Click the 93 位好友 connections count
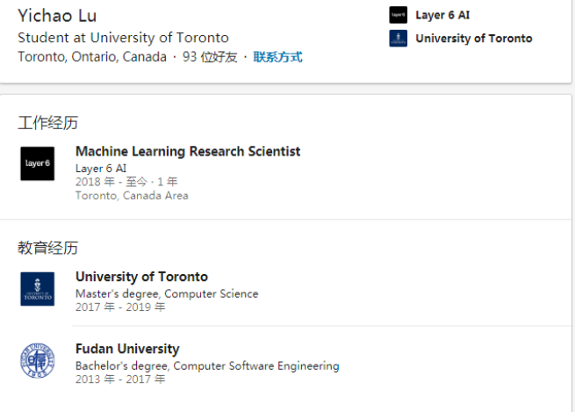The image size is (575, 412). 210,57
